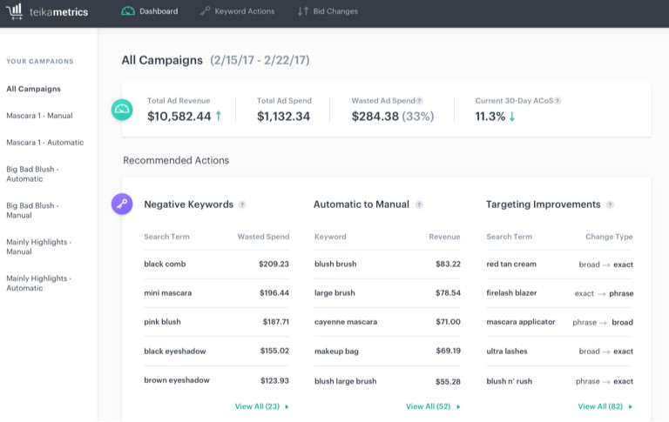Image resolution: width=669 pixels, height=422 pixels.
Task: Click the Dashboard gauge icon in navbar
Action: click(128, 11)
